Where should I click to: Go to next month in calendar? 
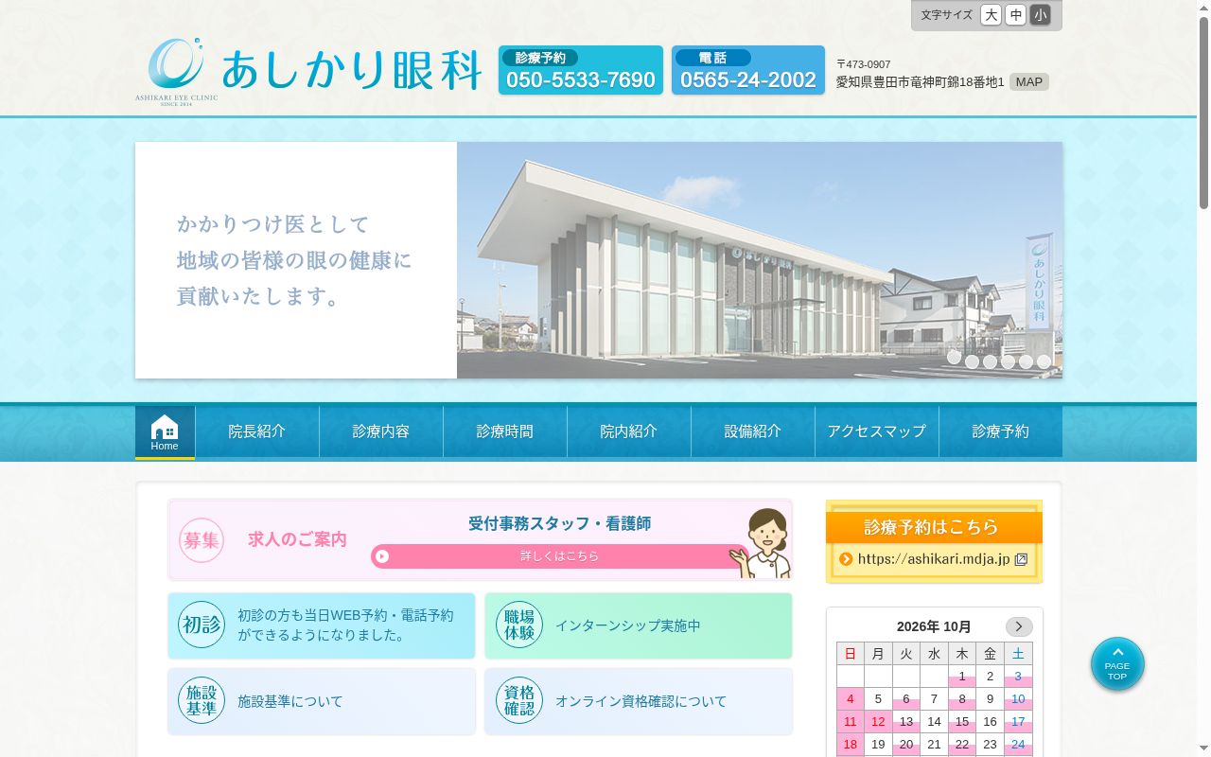click(x=1019, y=626)
